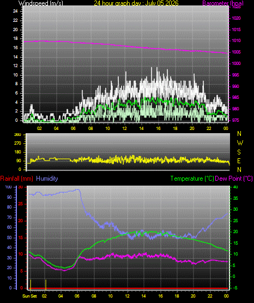Click the Temperature (°C) legend label

[192, 179]
